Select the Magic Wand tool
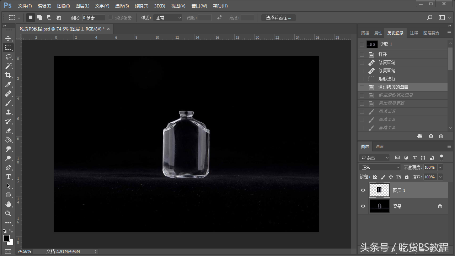The height and width of the screenshot is (256, 455). [8, 66]
